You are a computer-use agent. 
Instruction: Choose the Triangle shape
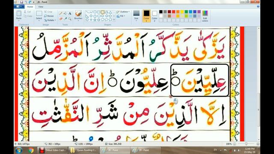click(110, 12)
